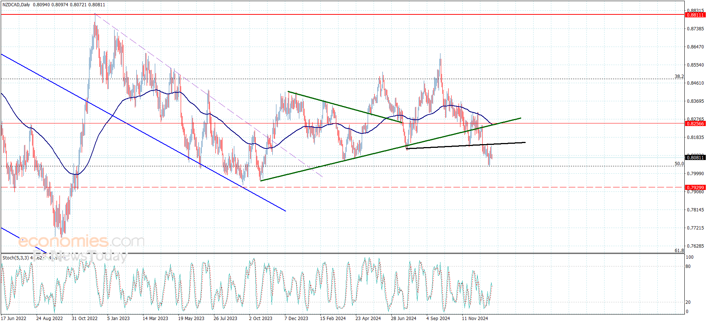Click the 2 Oct 2023 date label
The image size is (708, 323).
tap(261, 318)
